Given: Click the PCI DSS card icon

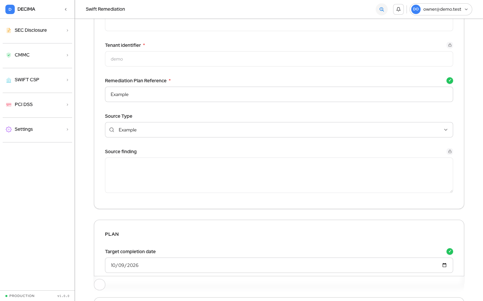Looking at the screenshot, I should tap(9, 105).
